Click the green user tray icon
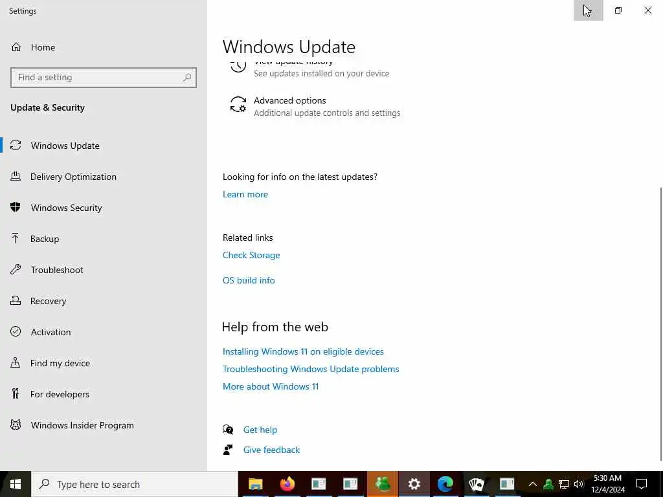The image size is (663, 497). [548, 484]
